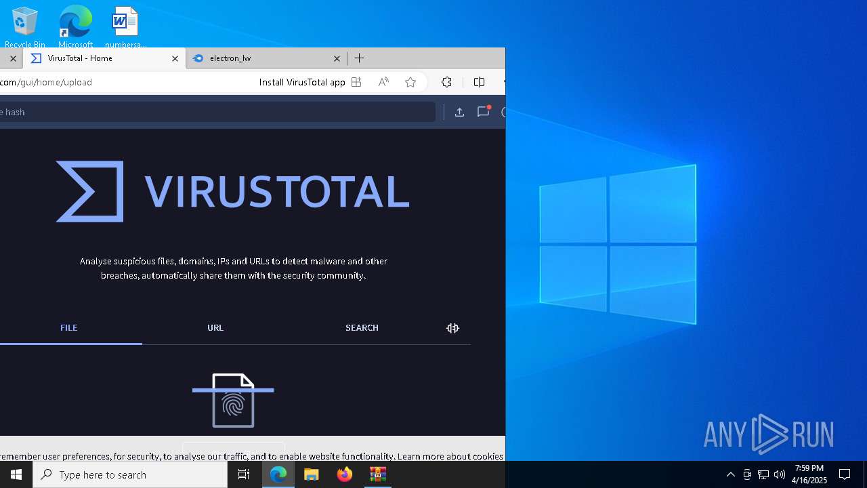
Task: Switch to VirusTotal - Home tab
Action: pos(104,58)
